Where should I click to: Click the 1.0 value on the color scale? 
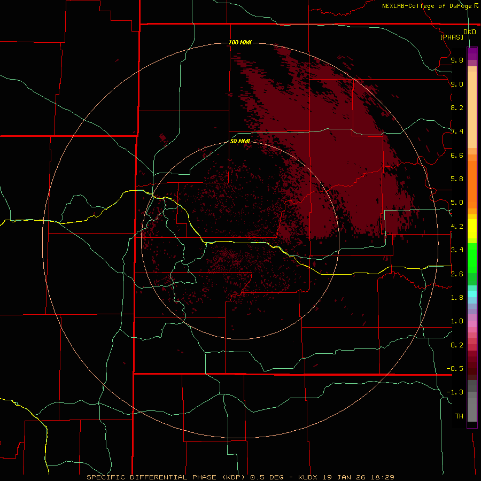[x=457, y=321]
